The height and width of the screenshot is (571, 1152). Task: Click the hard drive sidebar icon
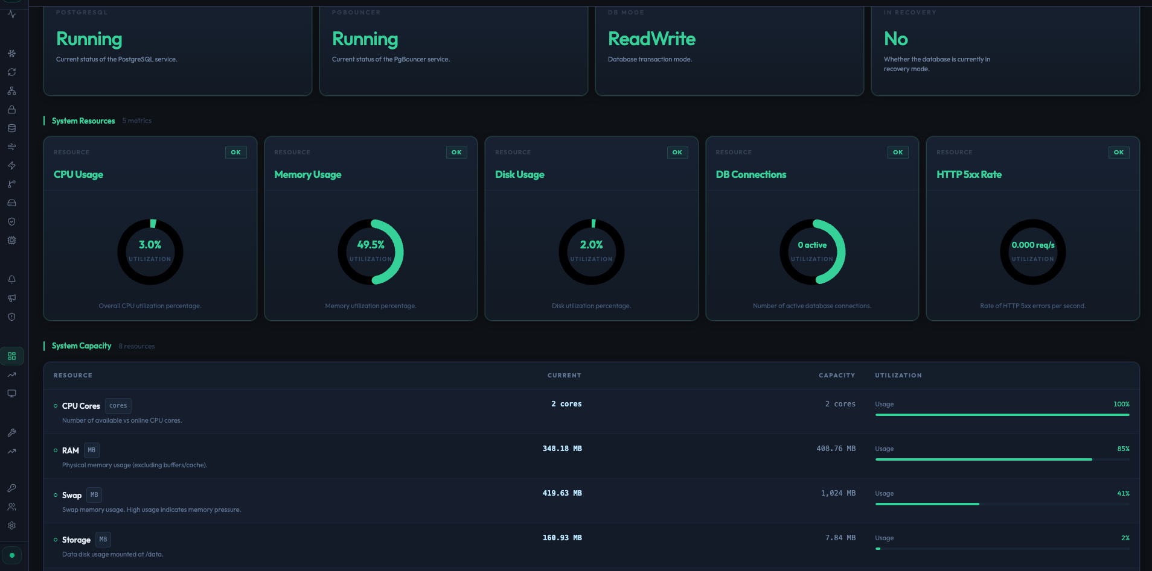(11, 203)
